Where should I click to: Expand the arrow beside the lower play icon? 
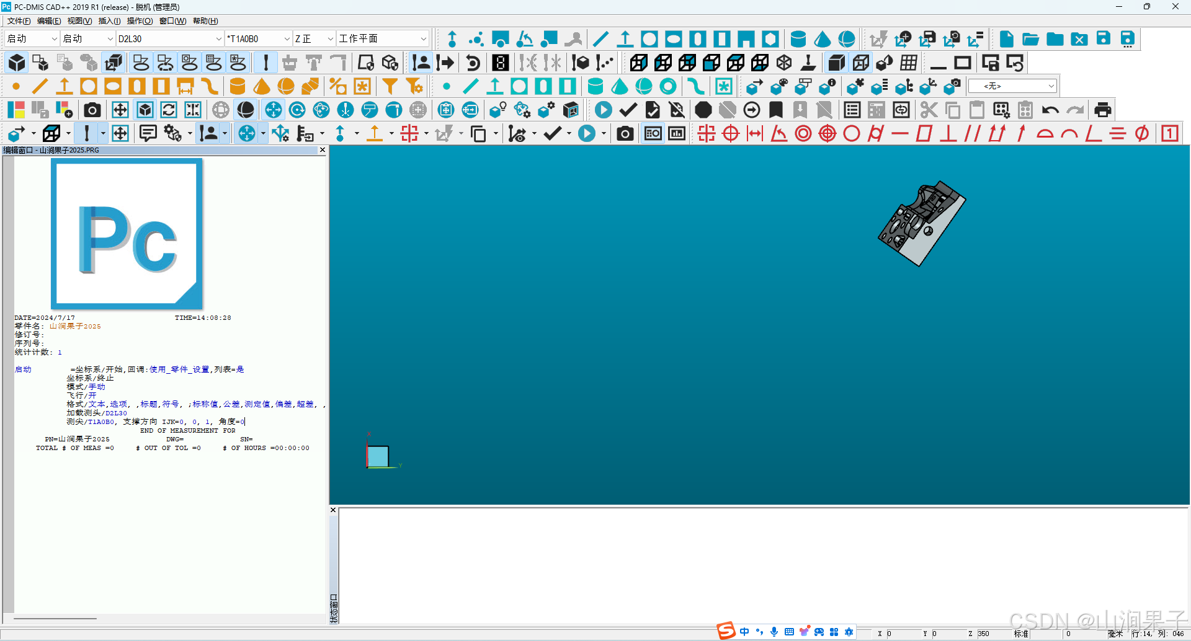pyautogui.click(x=603, y=133)
